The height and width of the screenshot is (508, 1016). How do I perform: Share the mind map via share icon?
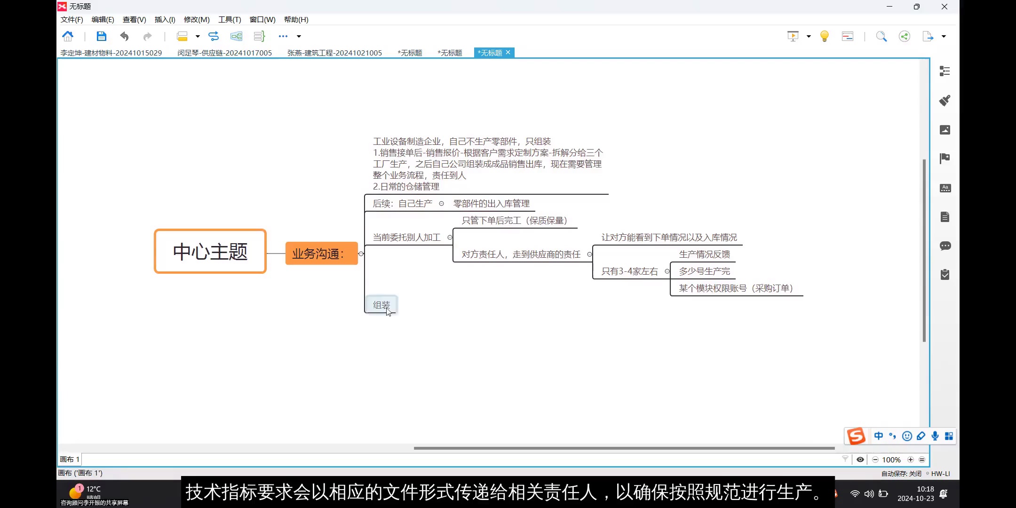(904, 36)
